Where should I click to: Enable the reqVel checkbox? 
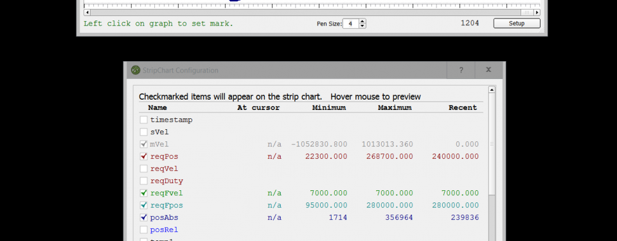[143, 168]
